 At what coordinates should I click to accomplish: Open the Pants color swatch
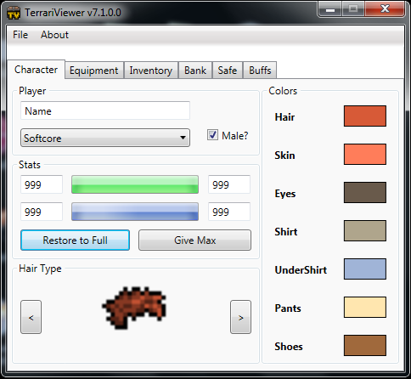click(x=365, y=307)
